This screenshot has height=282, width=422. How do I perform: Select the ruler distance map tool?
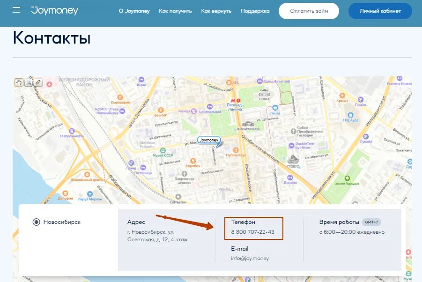pos(38,82)
